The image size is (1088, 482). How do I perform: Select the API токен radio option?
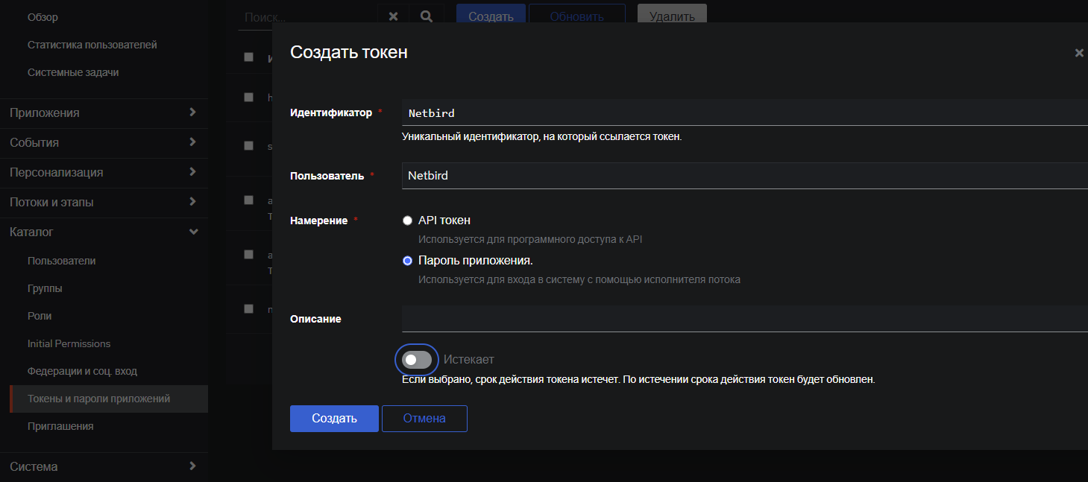[407, 221]
